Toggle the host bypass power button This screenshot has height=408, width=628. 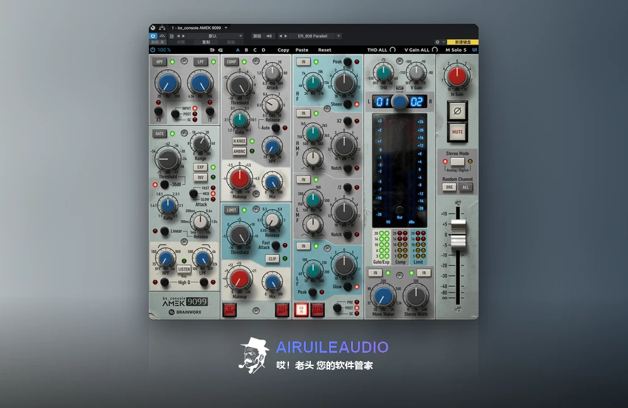point(153,36)
